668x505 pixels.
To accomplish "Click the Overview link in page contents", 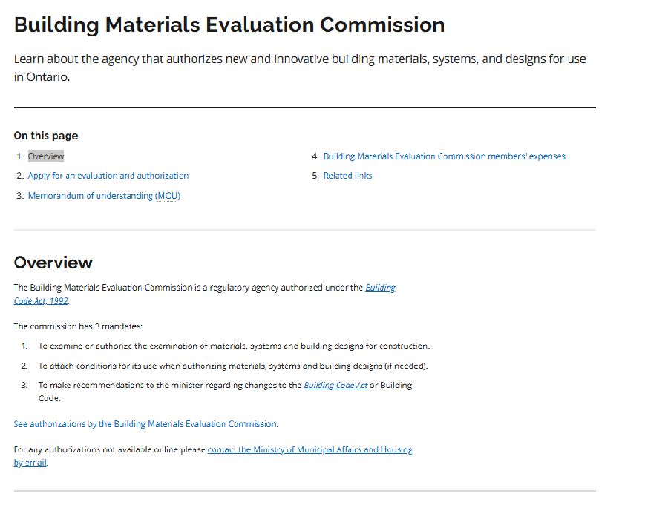I will [46, 156].
